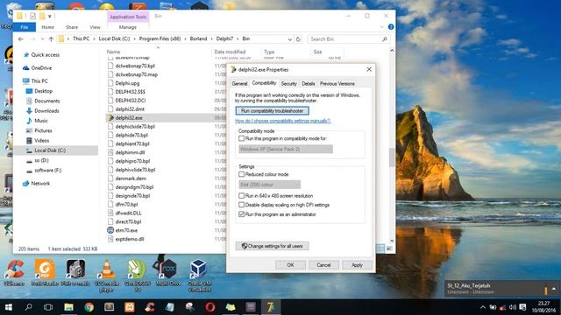Click Apply in the properties dialog
The height and width of the screenshot is (315, 561).
coord(357,265)
